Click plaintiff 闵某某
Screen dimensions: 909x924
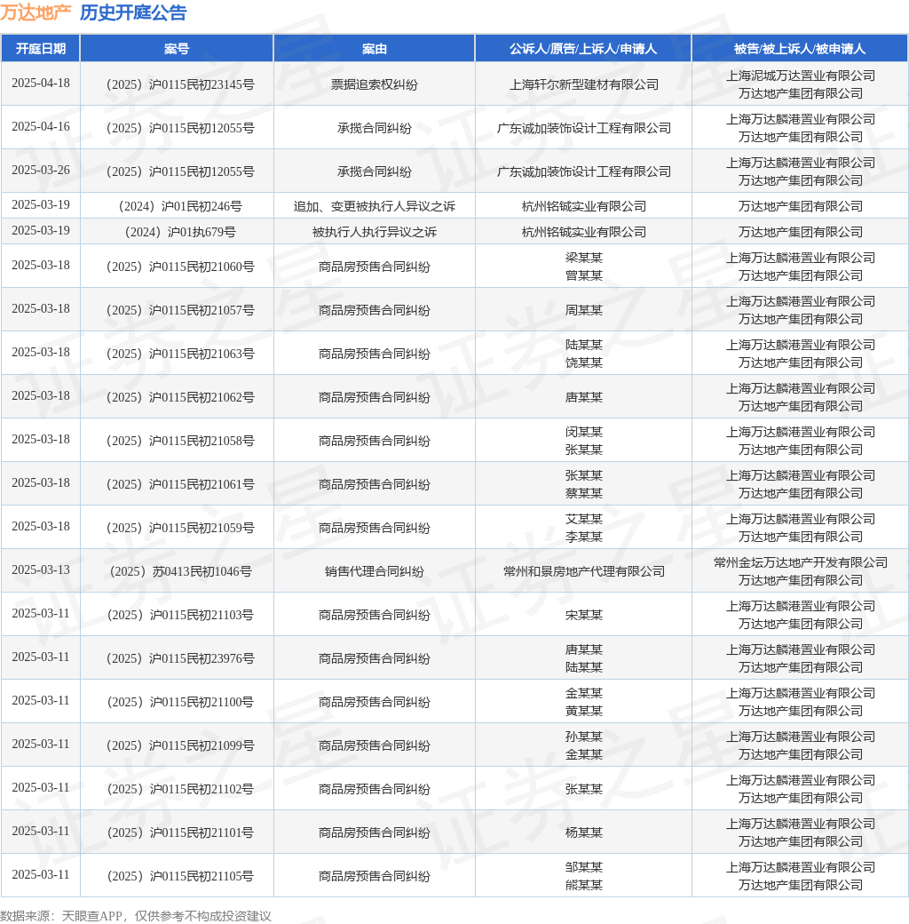point(583,432)
